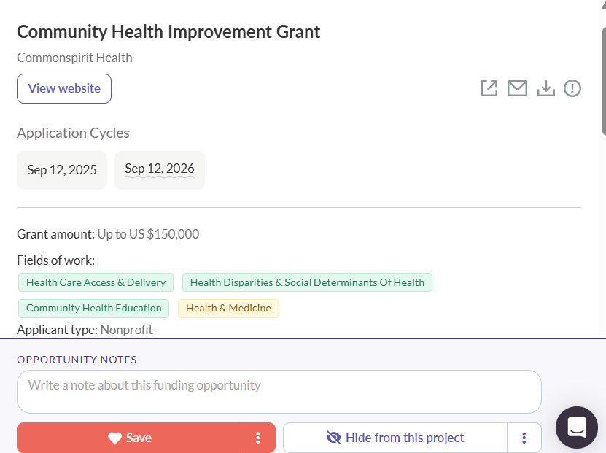Click Community Health Improvement Grant title
This screenshot has width=606, height=453.
168,31
